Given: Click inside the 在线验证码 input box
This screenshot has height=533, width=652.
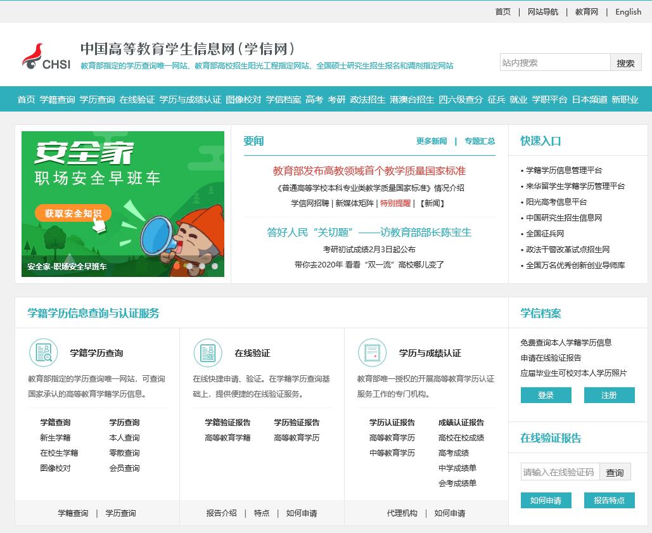Looking at the screenshot, I should click(x=560, y=472).
